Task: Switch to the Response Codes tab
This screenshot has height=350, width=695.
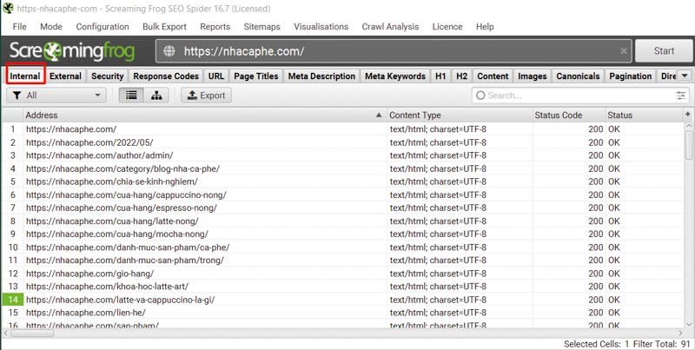Action: coord(165,76)
